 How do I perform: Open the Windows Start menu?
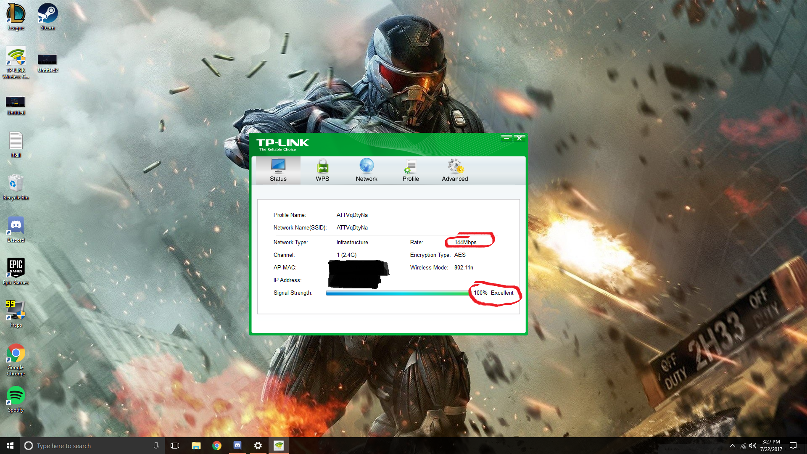[x=10, y=446]
